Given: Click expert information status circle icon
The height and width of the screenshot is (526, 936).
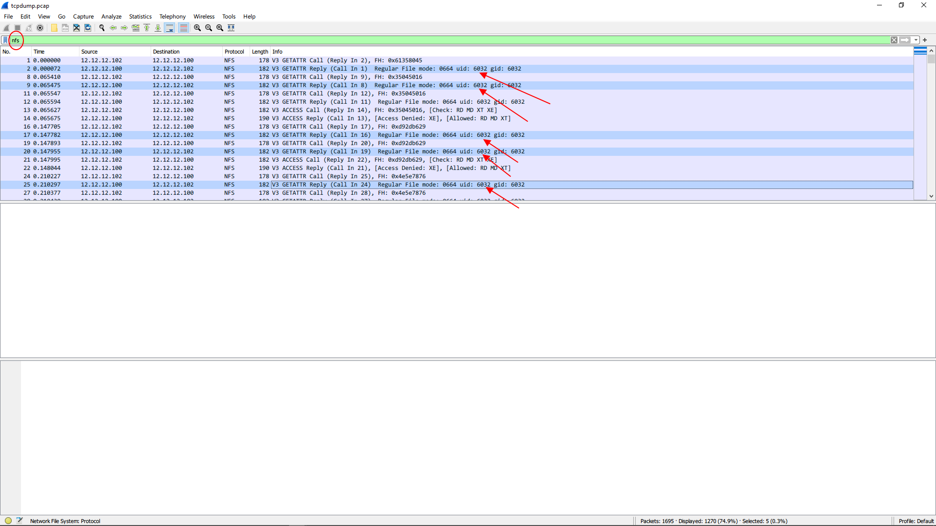Looking at the screenshot, I should pyautogui.click(x=8, y=521).
